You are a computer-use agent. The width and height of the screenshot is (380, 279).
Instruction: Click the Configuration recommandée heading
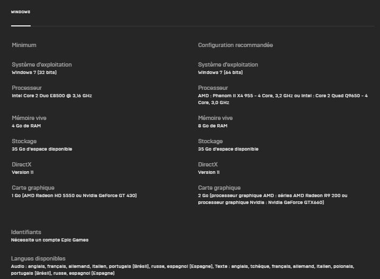[235, 45]
